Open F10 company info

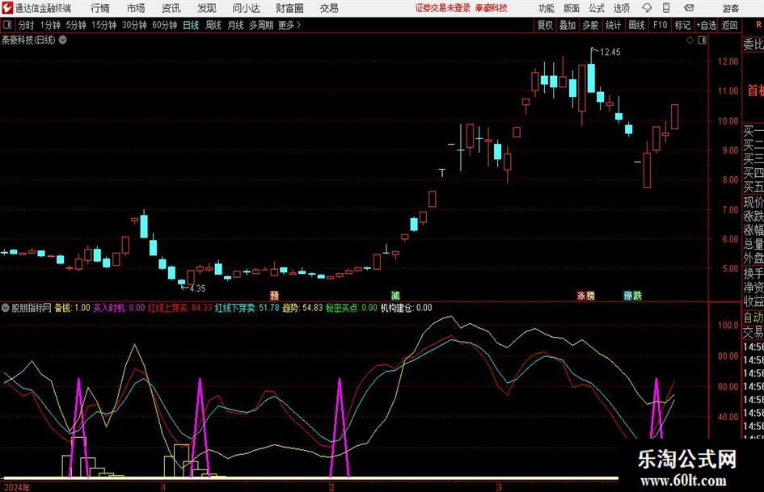pos(661,25)
